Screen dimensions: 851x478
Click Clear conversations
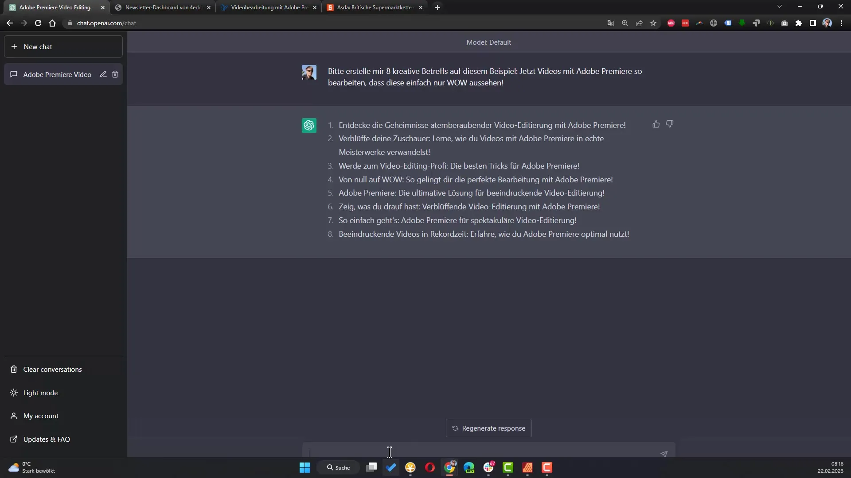pos(63,369)
